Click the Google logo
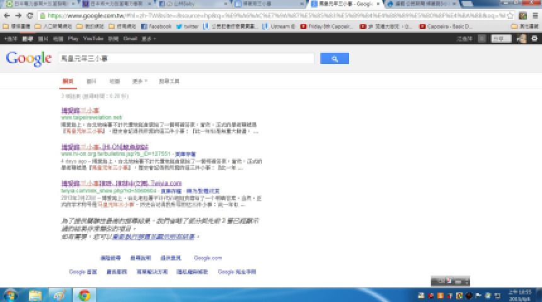 pos(28,59)
